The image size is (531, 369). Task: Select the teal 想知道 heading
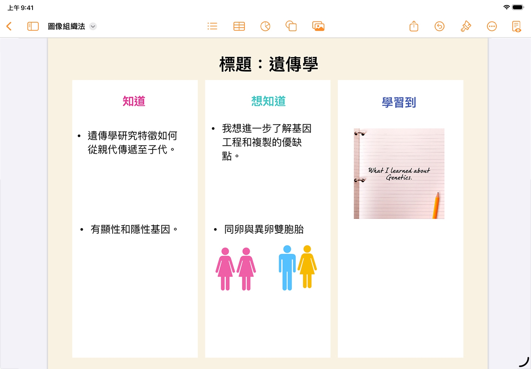(268, 101)
